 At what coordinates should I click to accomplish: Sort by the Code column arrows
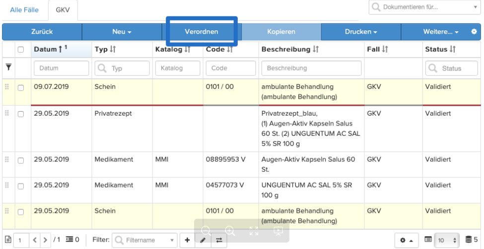[x=230, y=49]
